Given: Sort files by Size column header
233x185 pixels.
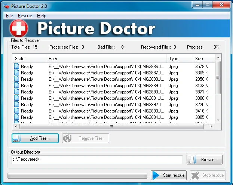Looking at the screenshot, I should 204,59.
